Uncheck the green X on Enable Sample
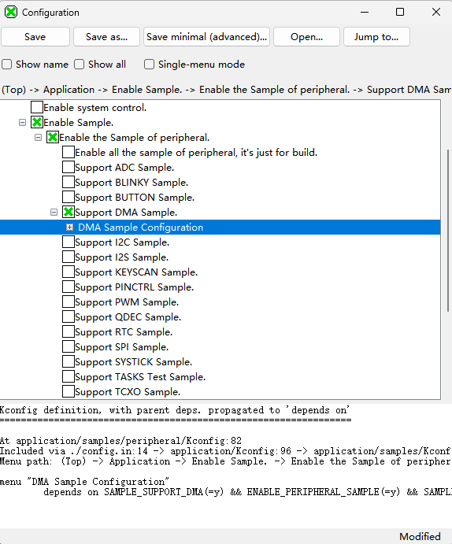 (x=37, y=123)
